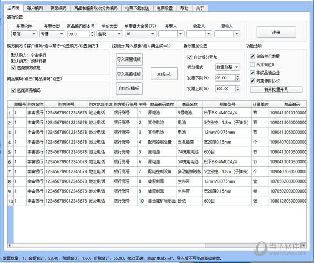The image size is (314, 263).
Task: Click the 导入完整模板 button
Action: pos(129,74)
